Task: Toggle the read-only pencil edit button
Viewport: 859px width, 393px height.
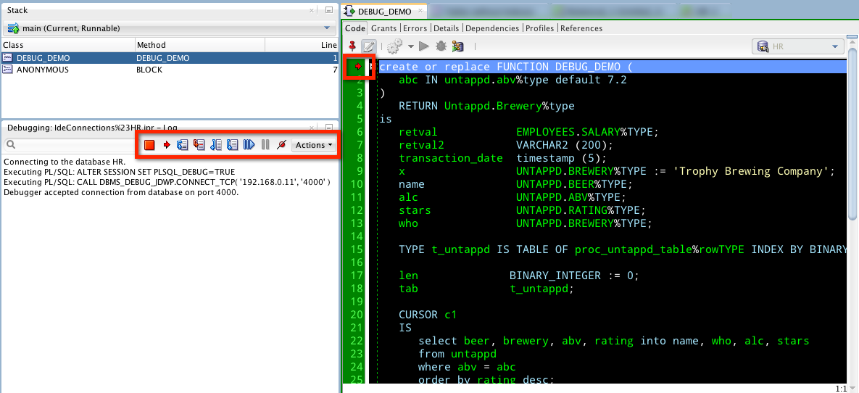Action: (369, 47)
